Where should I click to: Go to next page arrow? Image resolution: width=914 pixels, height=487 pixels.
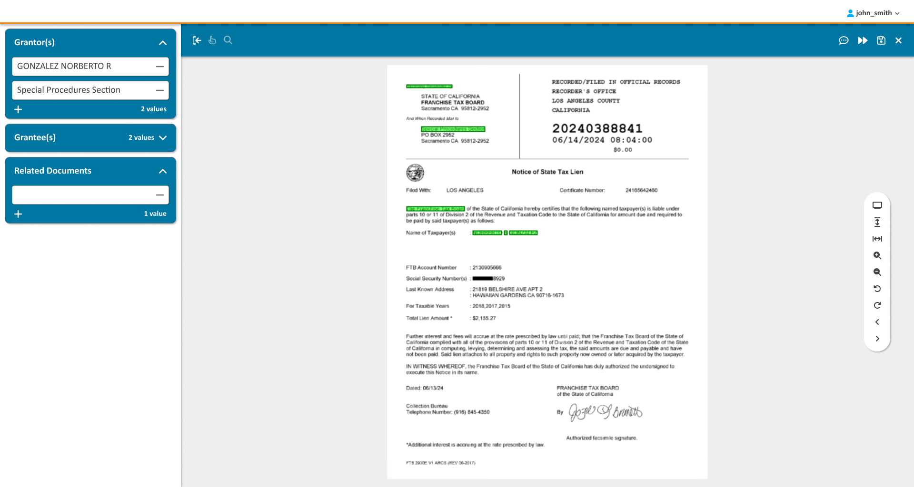(877, 339)
